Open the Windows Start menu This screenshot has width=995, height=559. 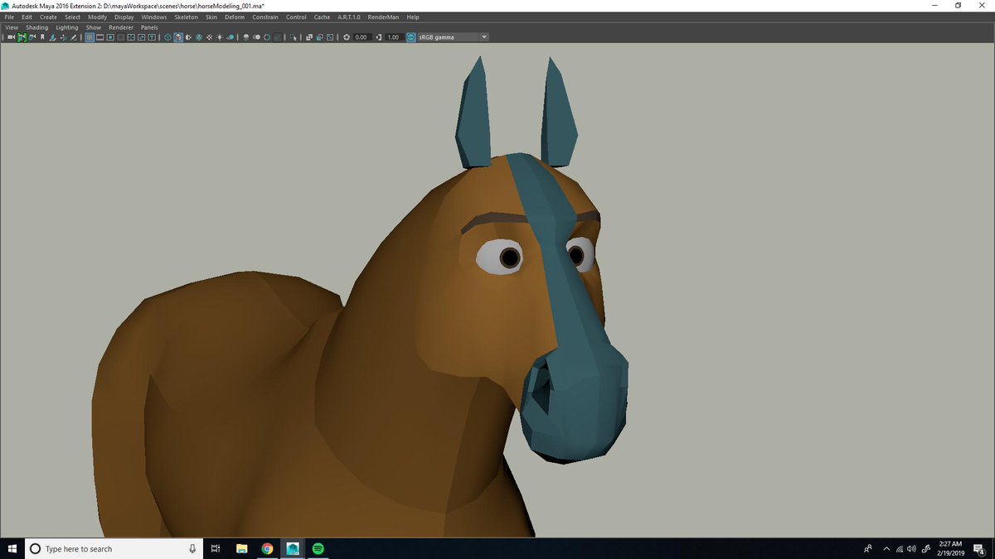pyautogui.click(x=12, y=548)
